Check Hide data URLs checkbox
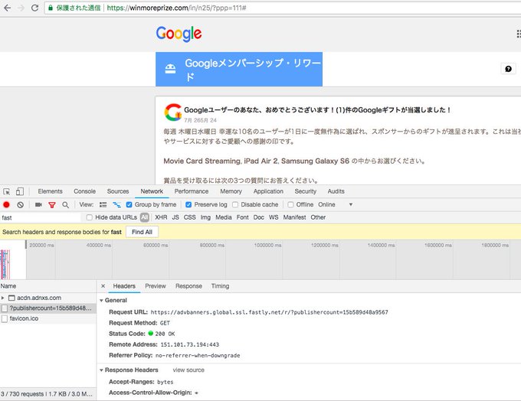Image resolution: width=521 pixels, height=401 pixels. coord(89,217)
